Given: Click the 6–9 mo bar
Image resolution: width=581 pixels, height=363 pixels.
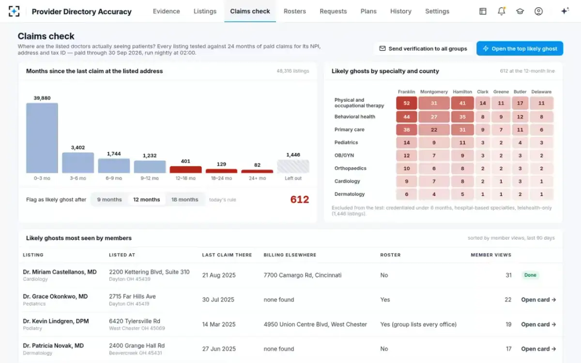Looking at the screenshot, I should click(114, 166).
